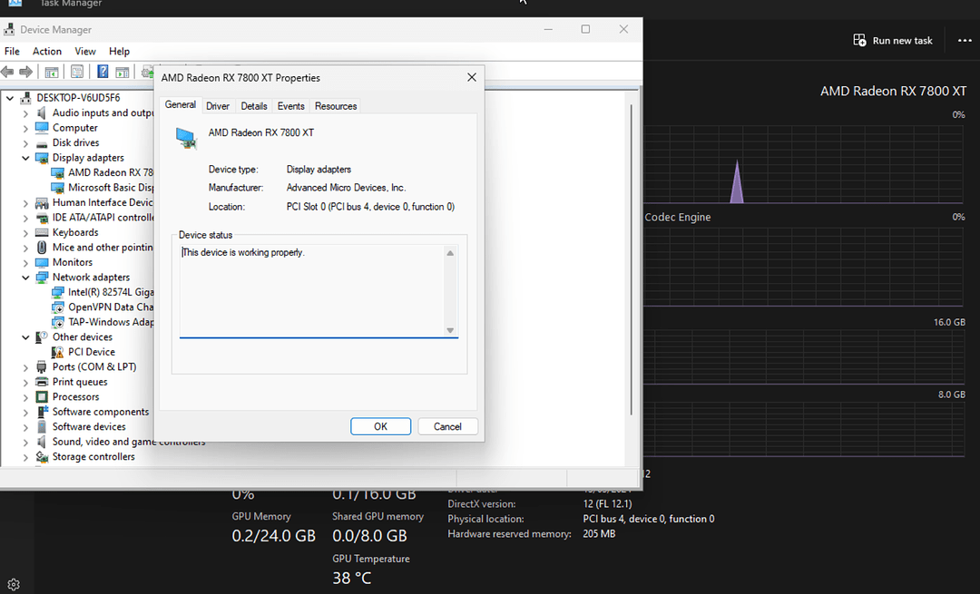Click Run new task in Task Manager
Viewport: 980px width, 594px height.
click(x=893, y=40)
